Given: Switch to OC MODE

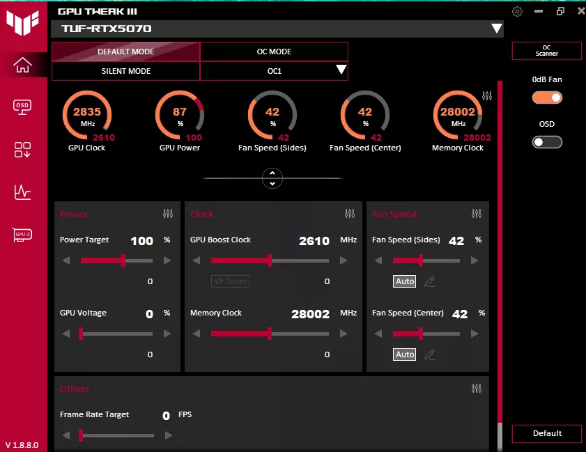Looking at the screenshot, I should point(274,52).
